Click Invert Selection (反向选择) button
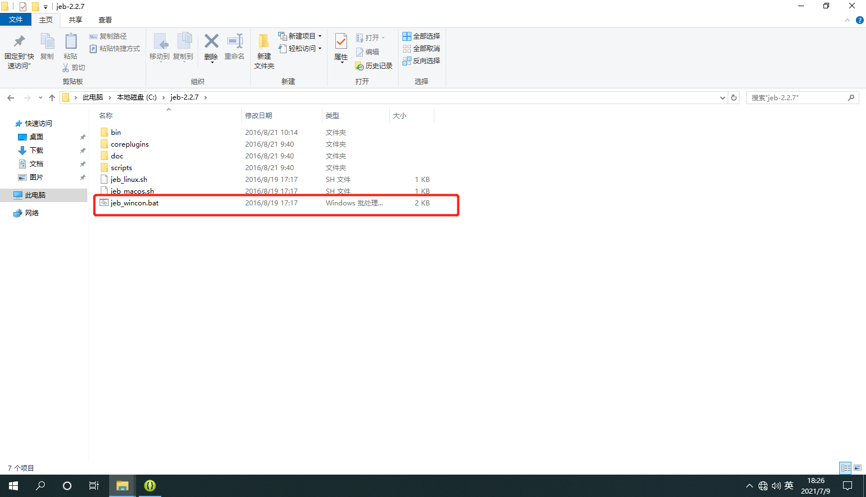 point(421,61)
